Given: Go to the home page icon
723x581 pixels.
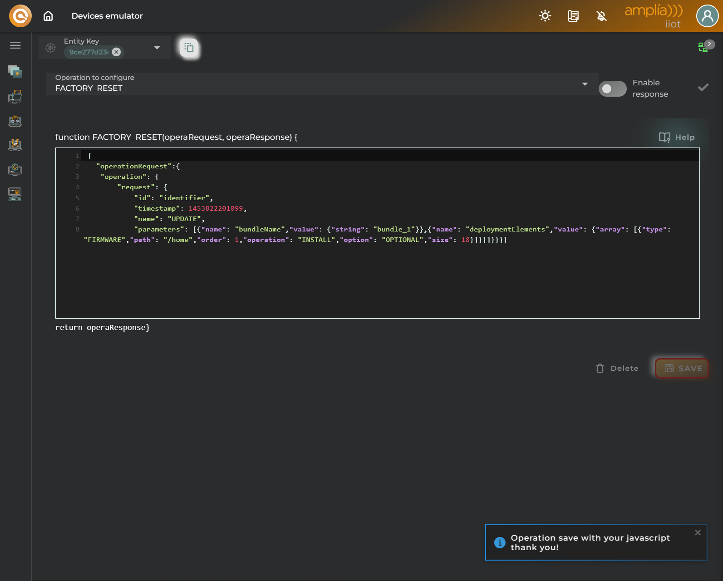Looking at the screenshot, I should 48,16.
